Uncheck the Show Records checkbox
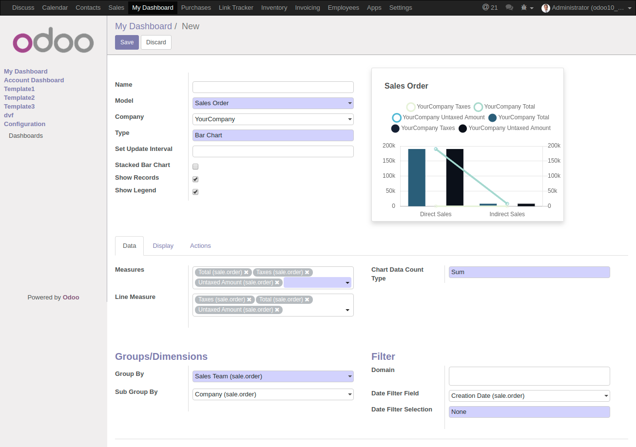Viewport: 636px width, 447px height. (195, 179)
